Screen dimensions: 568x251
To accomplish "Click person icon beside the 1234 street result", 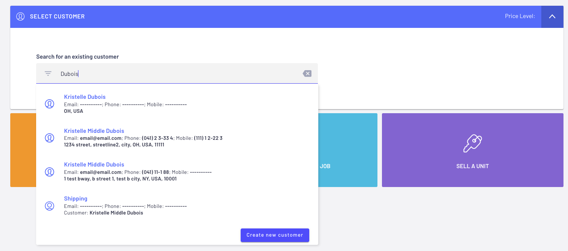I will (x=49, y=138).
